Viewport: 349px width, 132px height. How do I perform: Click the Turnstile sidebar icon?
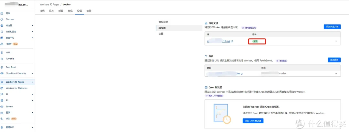[x=2, y=59]
